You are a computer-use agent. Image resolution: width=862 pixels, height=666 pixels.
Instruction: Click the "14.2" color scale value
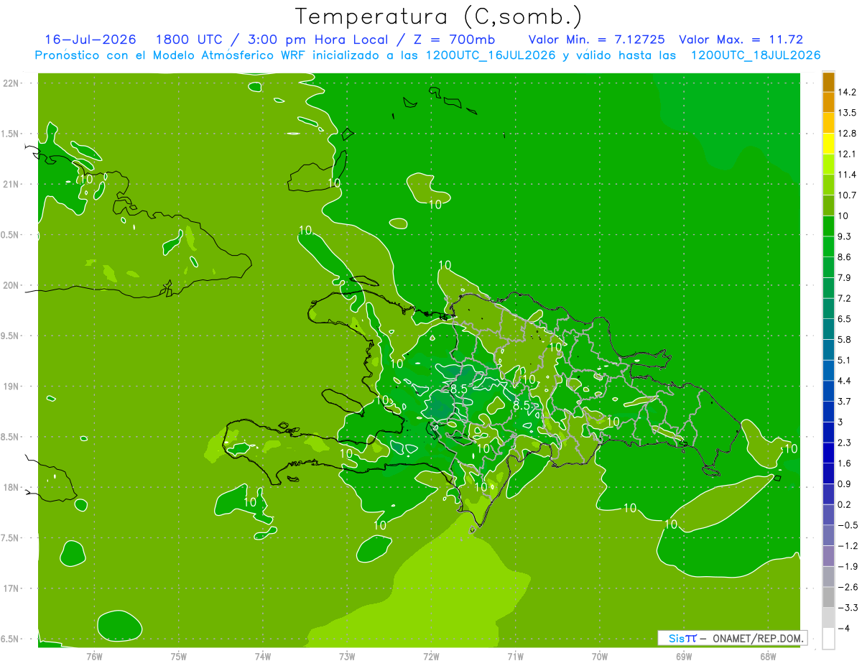click(x=848, y=93)
